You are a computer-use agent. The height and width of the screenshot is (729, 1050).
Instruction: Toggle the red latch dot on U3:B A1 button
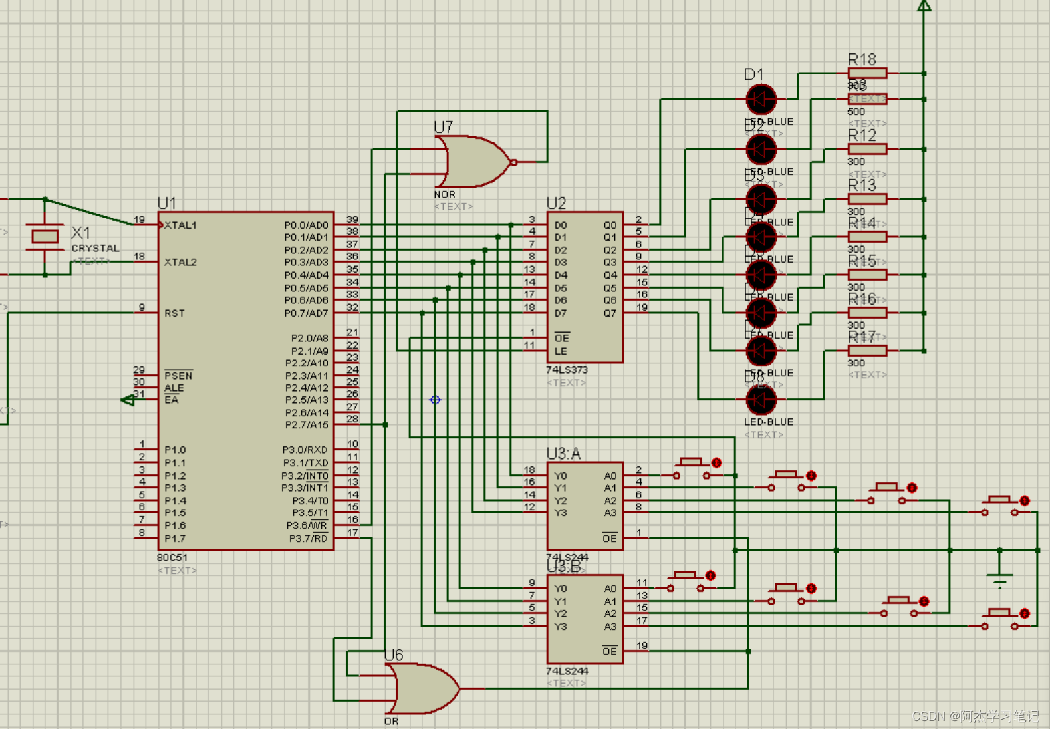(x=811, y=589)
